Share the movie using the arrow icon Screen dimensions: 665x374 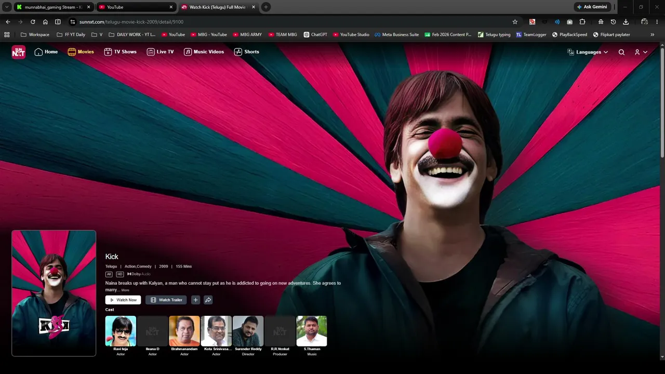(x=208, y=300)
